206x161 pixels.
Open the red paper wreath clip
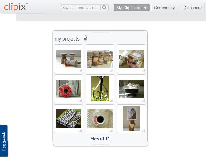click(x=69, y=89)
